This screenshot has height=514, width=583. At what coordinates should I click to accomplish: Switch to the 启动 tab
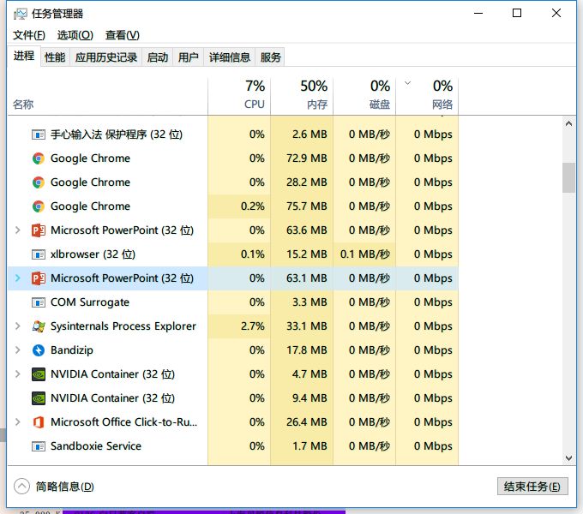click(x=158, y=57)
